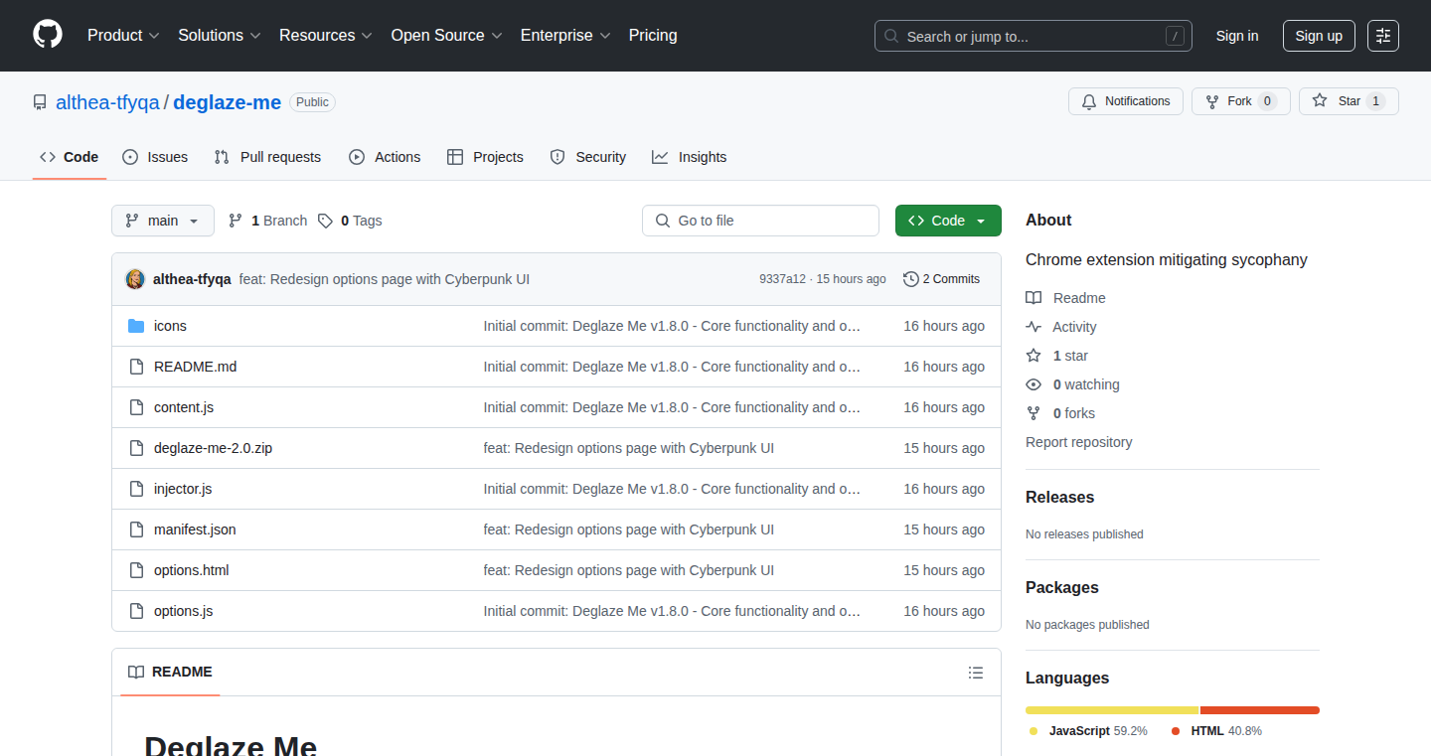
Task: Open the main branch selector dropdown
Action: point(163,221)
